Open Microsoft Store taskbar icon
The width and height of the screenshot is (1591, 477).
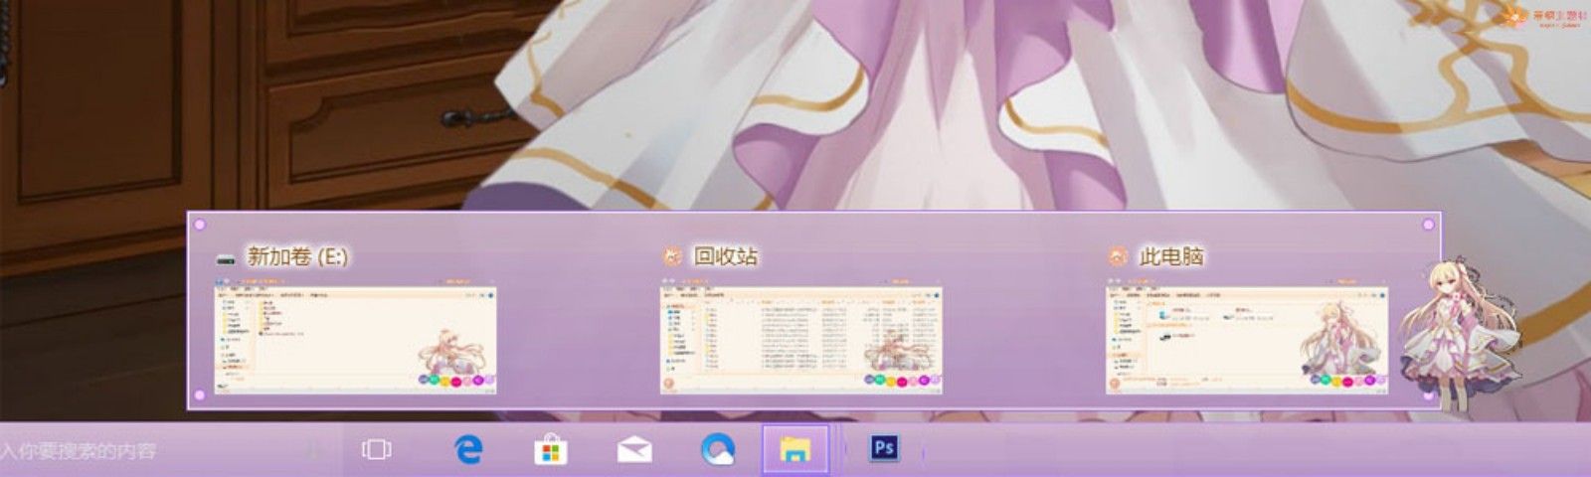550,450
